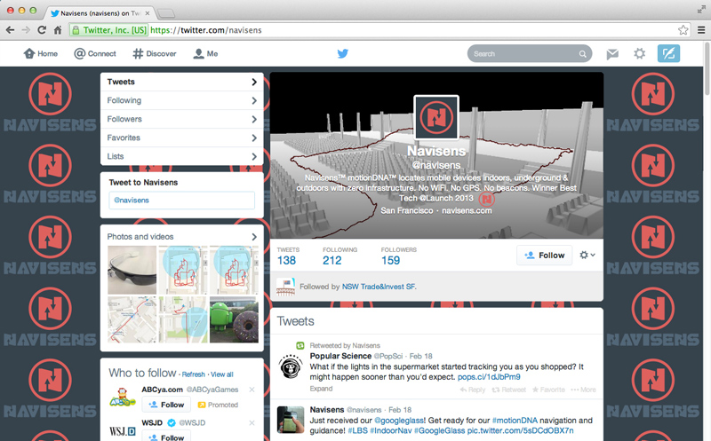Click the @googleglass mention
Viewport: 711px width, 441px height.
[399, 421]
